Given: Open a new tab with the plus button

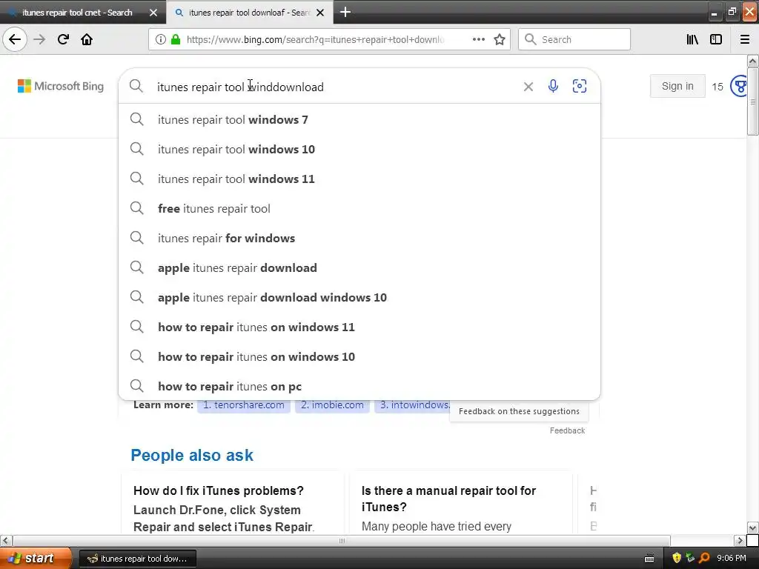Looking at the screenshot, I should pyautogui.click(x=345, y=12).
